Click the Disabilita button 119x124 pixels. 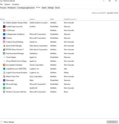pyautogui.click(x=112, y=122)
